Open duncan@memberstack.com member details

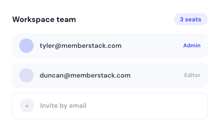[x=85, y=75]
